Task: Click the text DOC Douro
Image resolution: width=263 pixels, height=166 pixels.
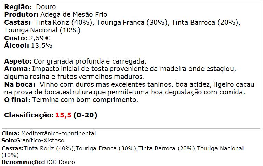Action: tap(60, 162)
